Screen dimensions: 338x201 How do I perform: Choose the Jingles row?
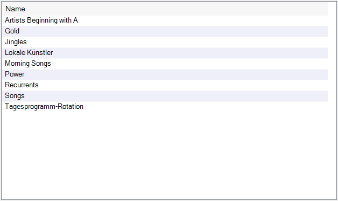tap(165, 42)
